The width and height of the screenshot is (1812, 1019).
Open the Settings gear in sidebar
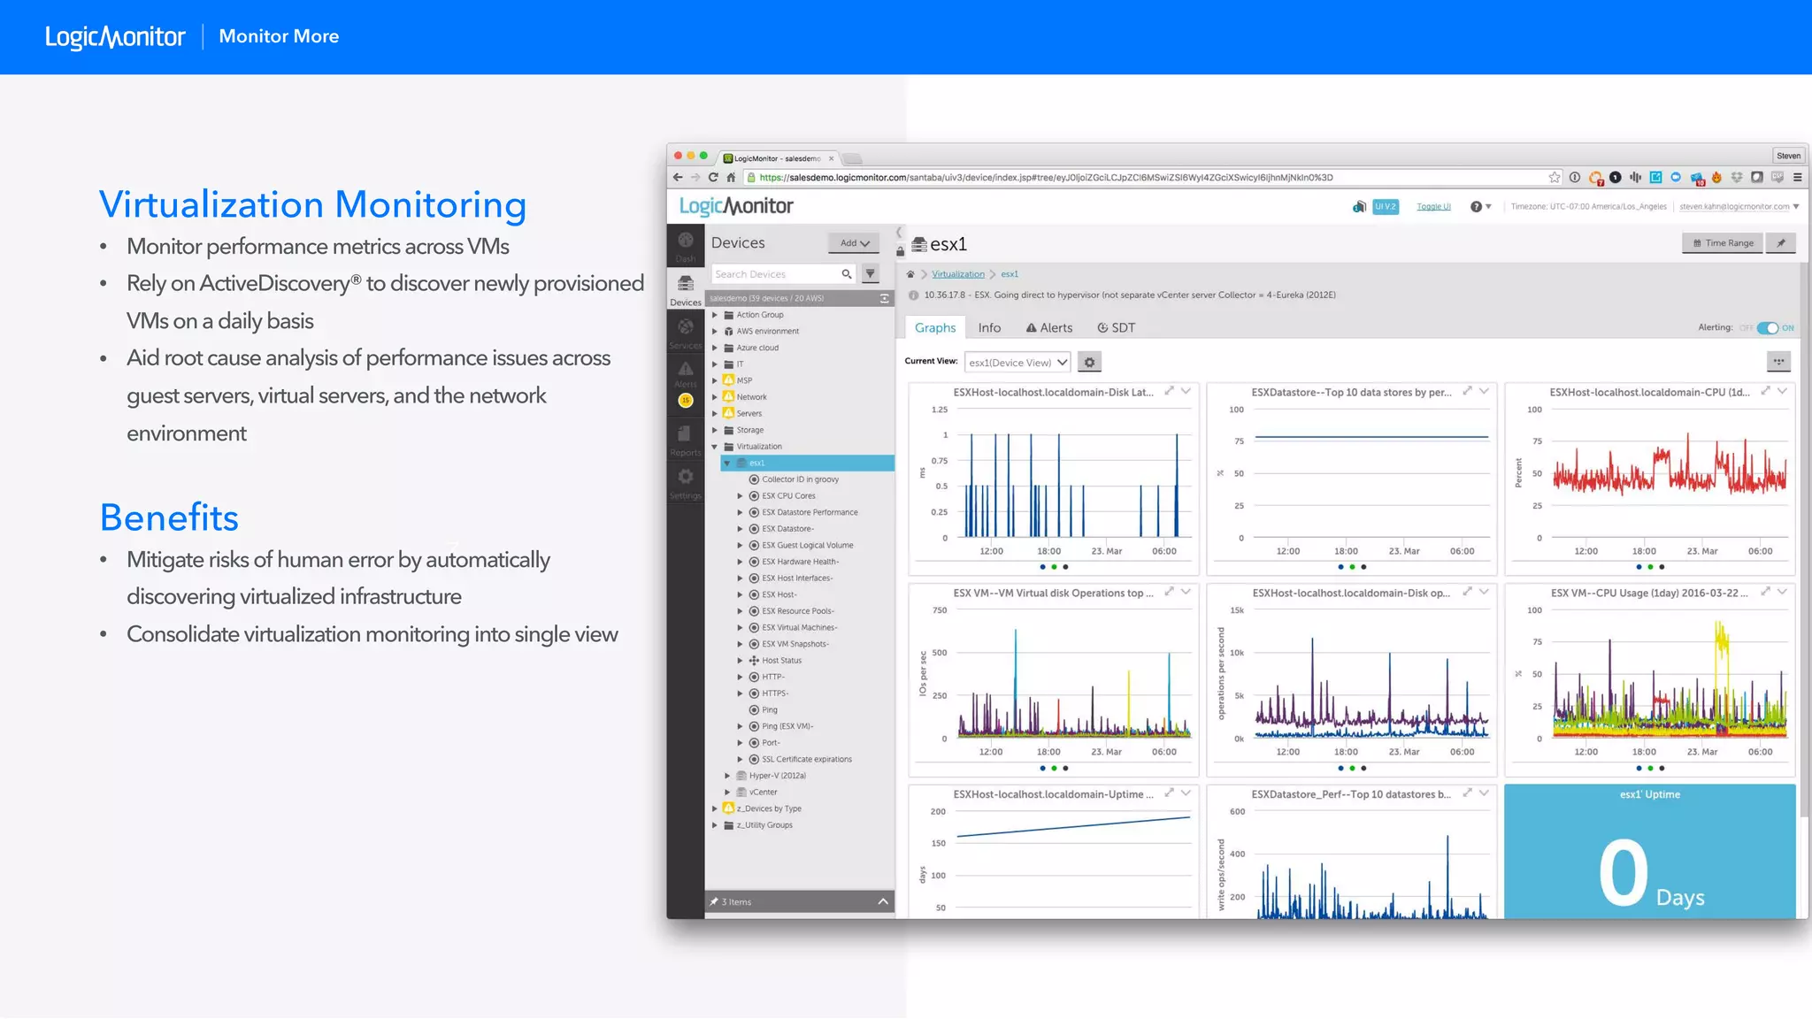point(686,483)
